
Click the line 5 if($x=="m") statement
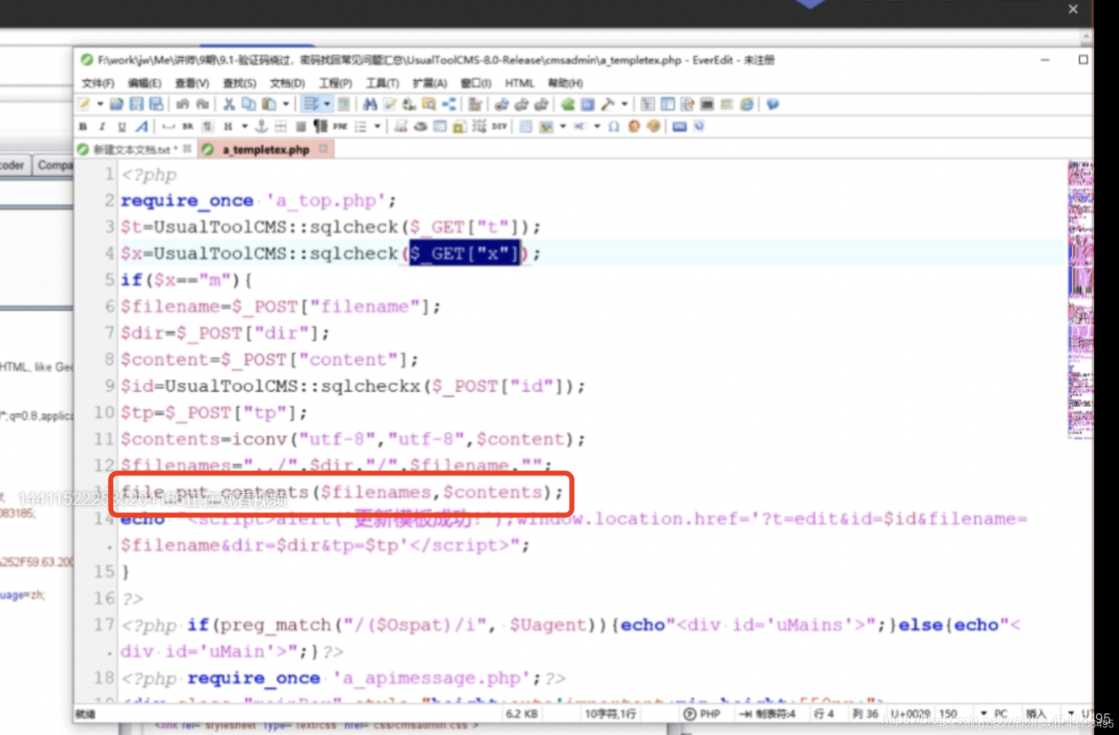pos(187,280)
